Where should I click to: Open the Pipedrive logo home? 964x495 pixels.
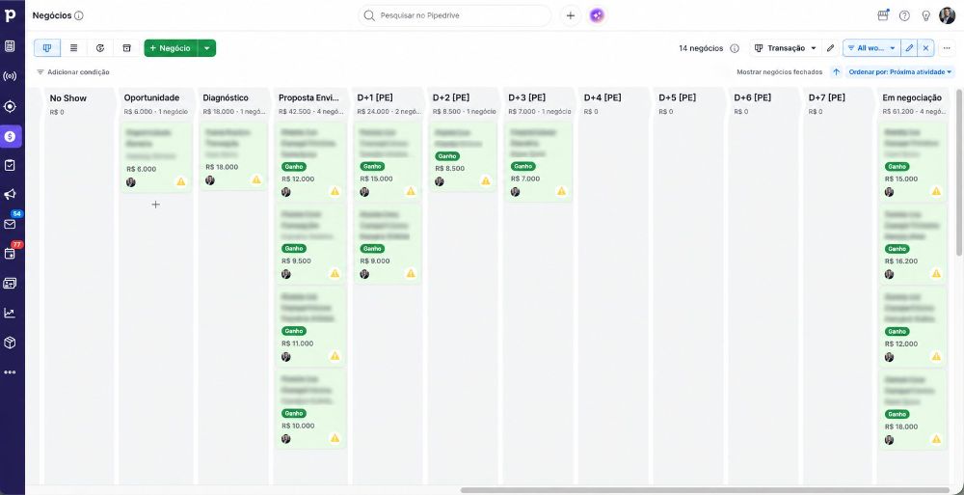point(10,15)
